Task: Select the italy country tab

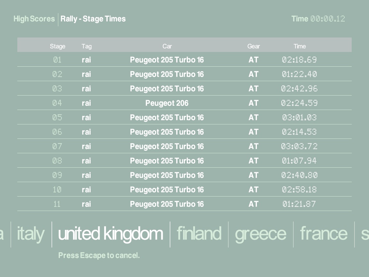Action: [30, 234]
